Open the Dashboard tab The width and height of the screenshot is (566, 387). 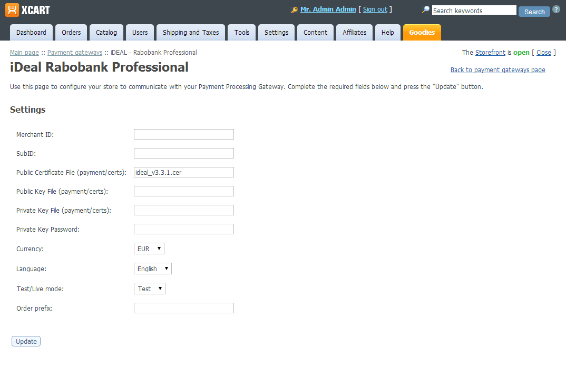(x=32, y=33)
